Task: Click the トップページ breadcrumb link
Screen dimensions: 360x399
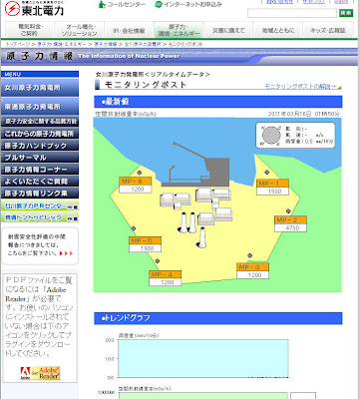Action: [x=17, y=44]
